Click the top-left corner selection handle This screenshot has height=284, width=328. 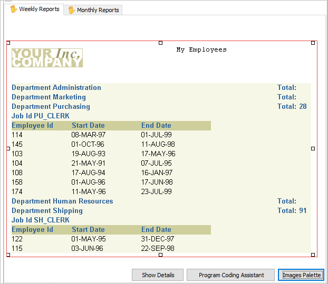click(8, 43)
